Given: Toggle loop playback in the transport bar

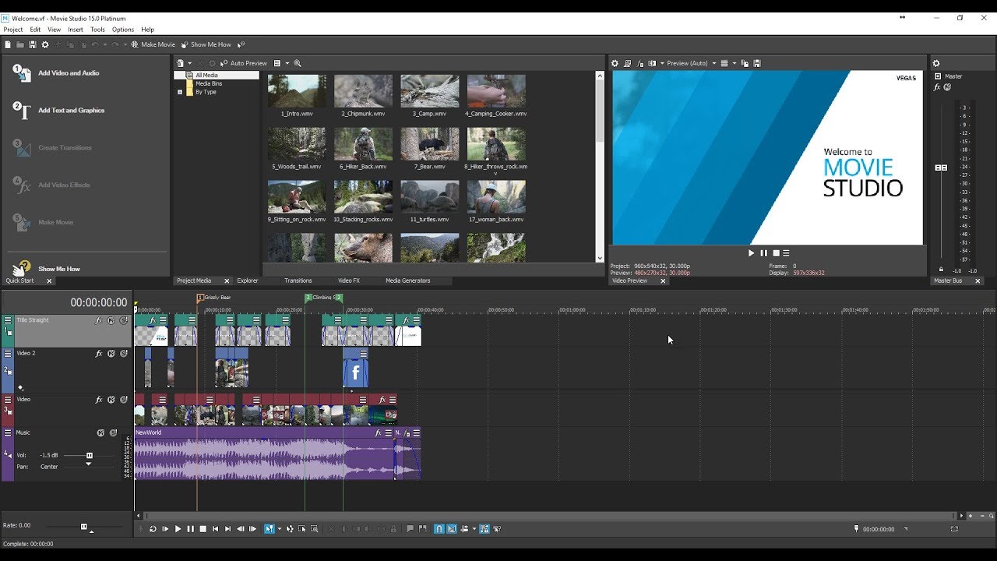Looking at the screenshot, I should click(x=153, y=529).
